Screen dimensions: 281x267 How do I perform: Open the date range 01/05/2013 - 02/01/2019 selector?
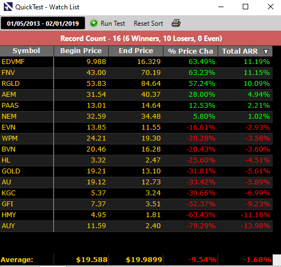click(x=43, y=24)
